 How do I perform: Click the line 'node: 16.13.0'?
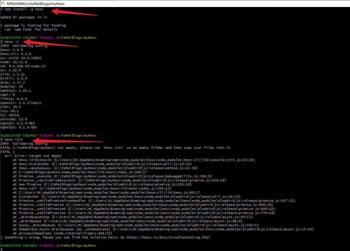[14, 62]
